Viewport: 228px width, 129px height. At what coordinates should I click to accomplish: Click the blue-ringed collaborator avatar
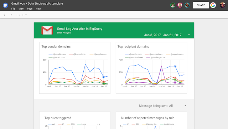click(187, 5)
